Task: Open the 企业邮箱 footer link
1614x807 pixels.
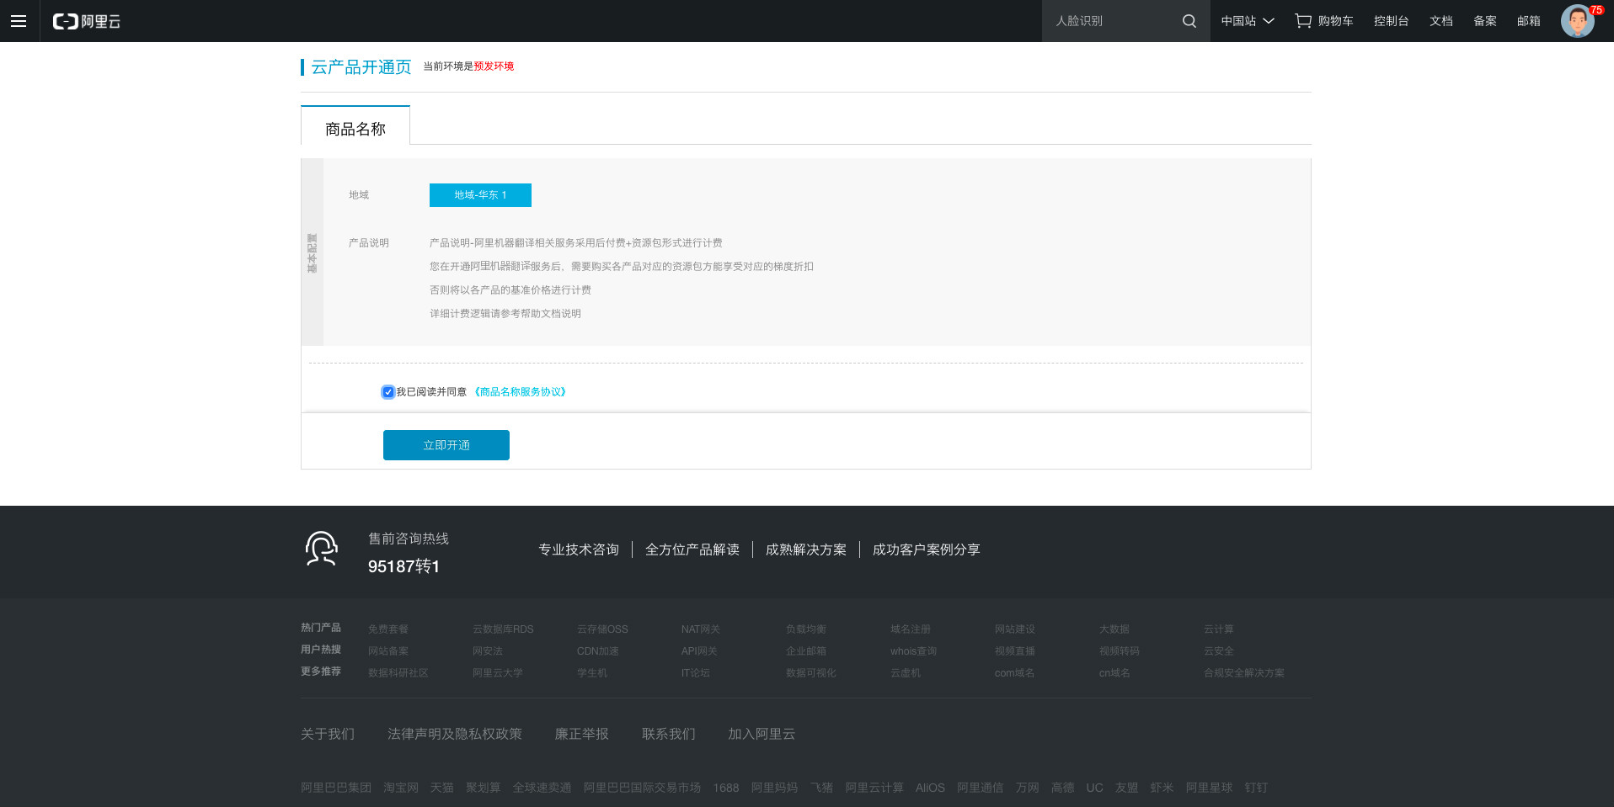Action: 806,651
